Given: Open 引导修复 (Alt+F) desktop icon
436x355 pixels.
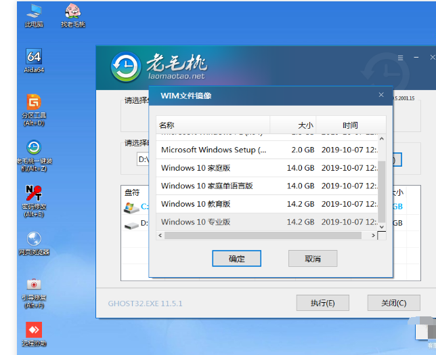Looking at the screenshot, I should point(34,293).
